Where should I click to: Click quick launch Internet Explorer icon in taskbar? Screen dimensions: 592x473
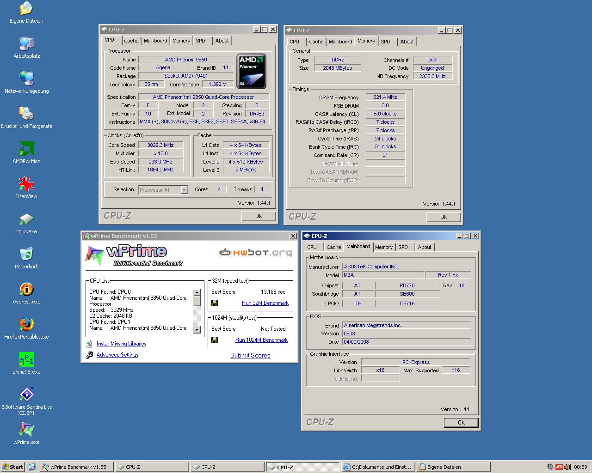pyautogui.click(x=32, y=467)
